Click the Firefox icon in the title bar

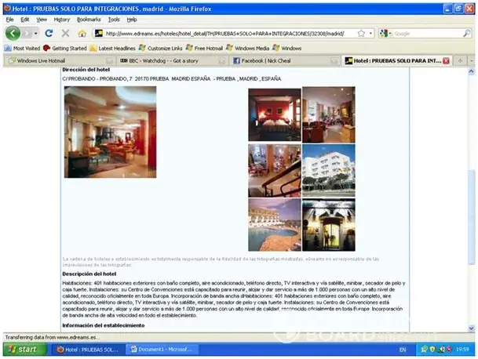7,9
